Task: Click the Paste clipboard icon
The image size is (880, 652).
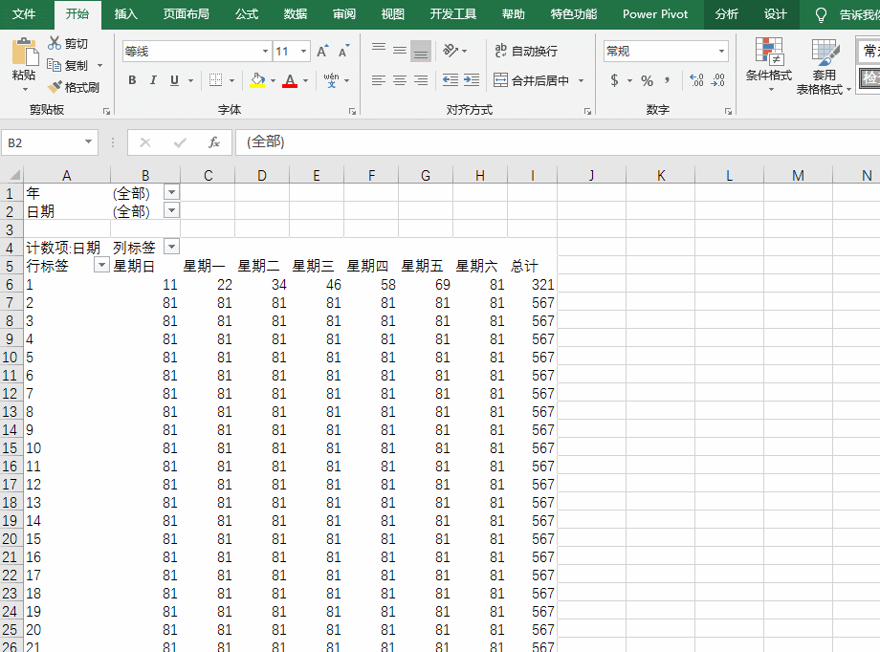Action: click(25, 53)
